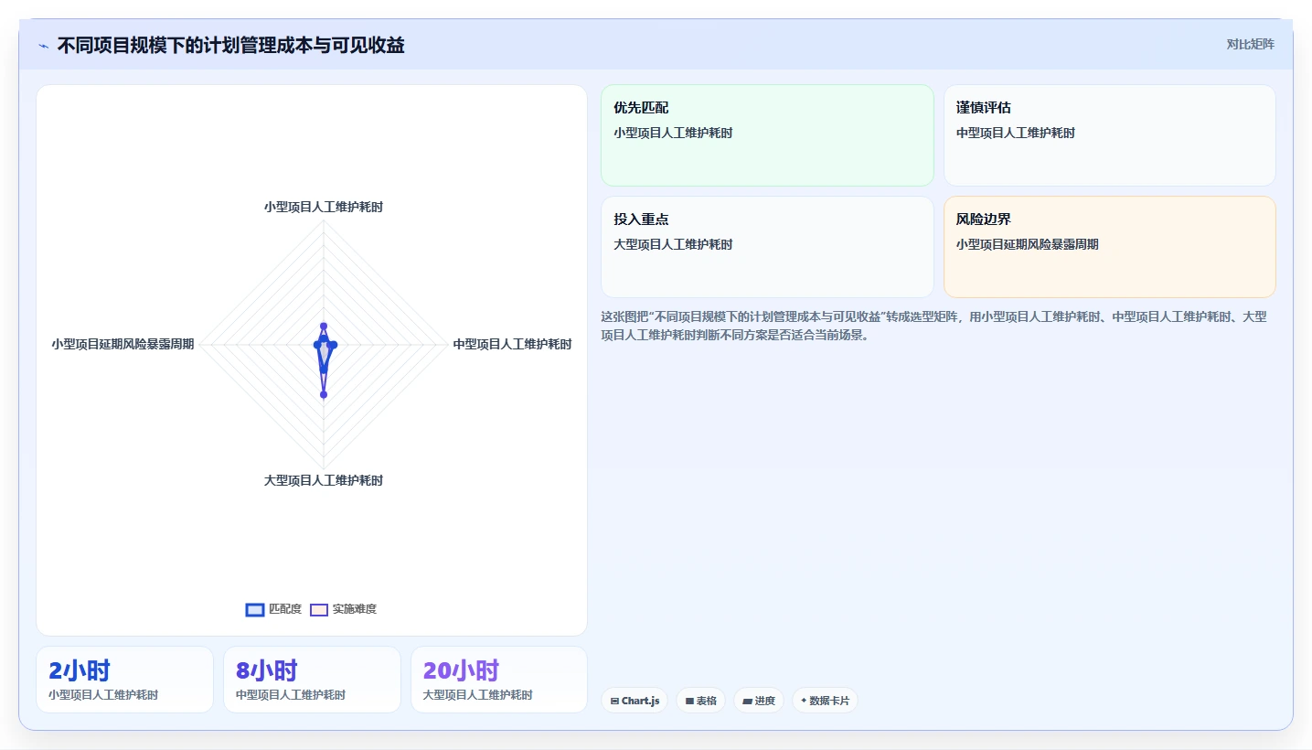Click the header icon beside the title

click(x=44, y=46)
